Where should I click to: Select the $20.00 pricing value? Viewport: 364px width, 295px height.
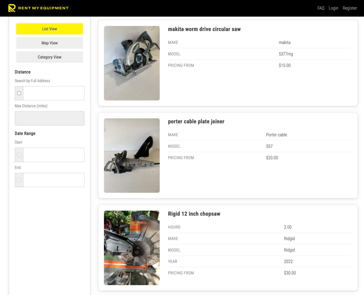[x=272, y=158]
